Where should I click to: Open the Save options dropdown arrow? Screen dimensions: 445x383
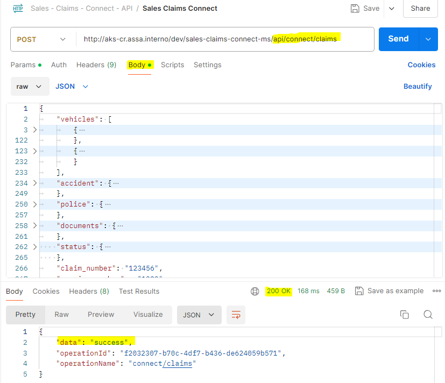point(391,9)
